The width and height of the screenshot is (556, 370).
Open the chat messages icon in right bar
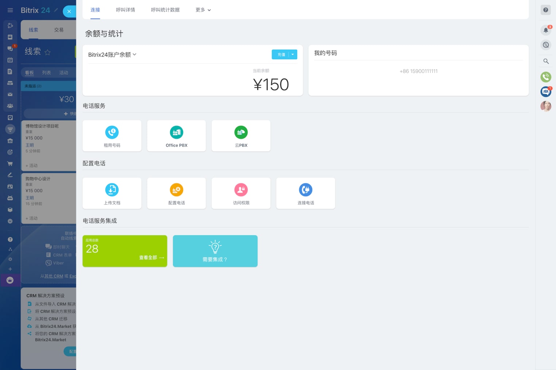(x=546, y=45)
